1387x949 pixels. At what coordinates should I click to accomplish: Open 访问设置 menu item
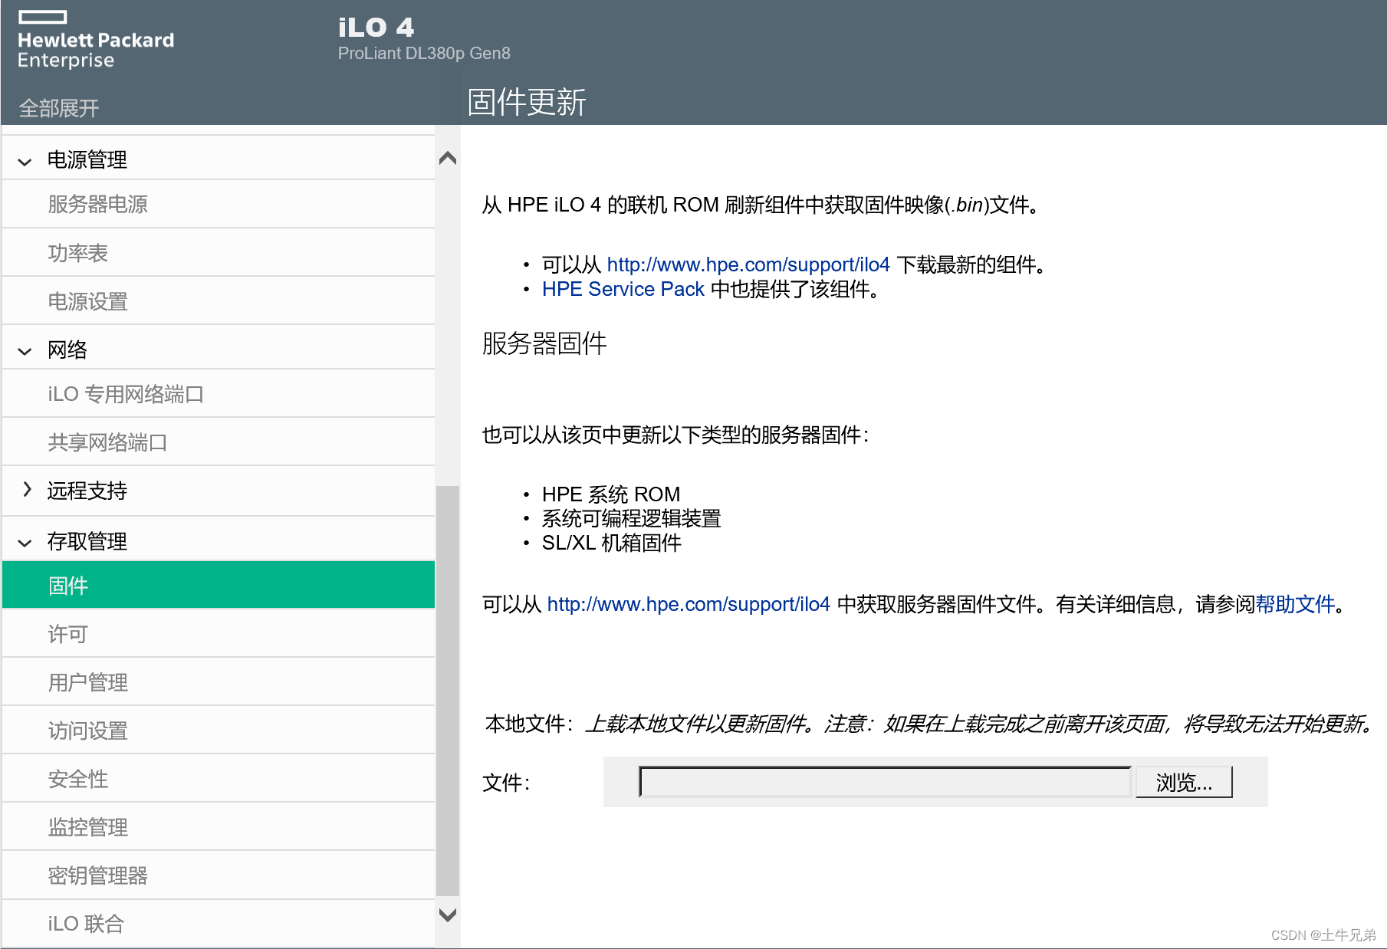coord(219,731)
